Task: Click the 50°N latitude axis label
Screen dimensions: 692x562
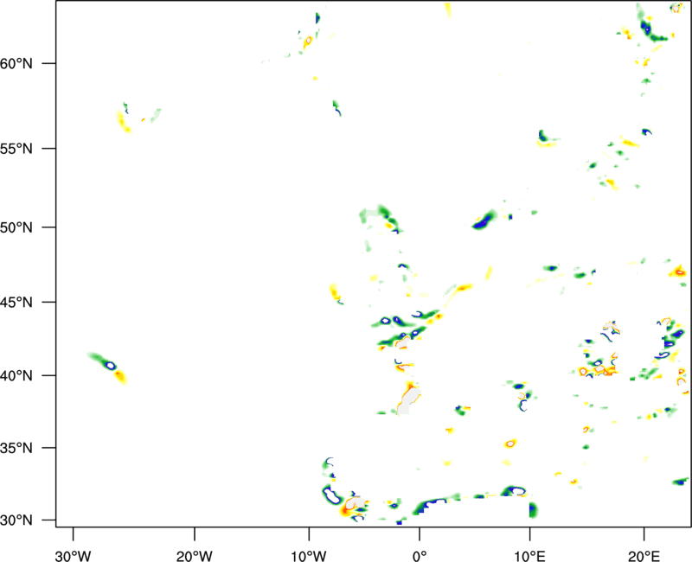Action: pos(16,227)
